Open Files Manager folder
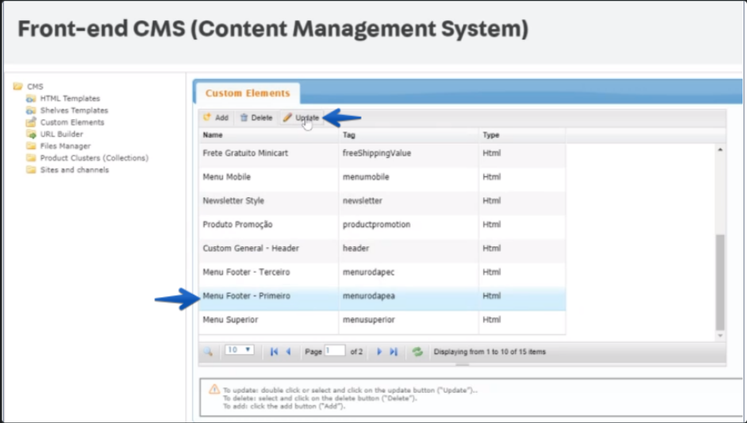The width and height of the screenshot is (747, 423). click(x=65, y=146)
